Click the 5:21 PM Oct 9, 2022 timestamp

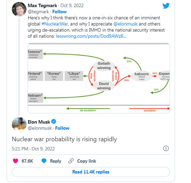[x=33, y=149]
